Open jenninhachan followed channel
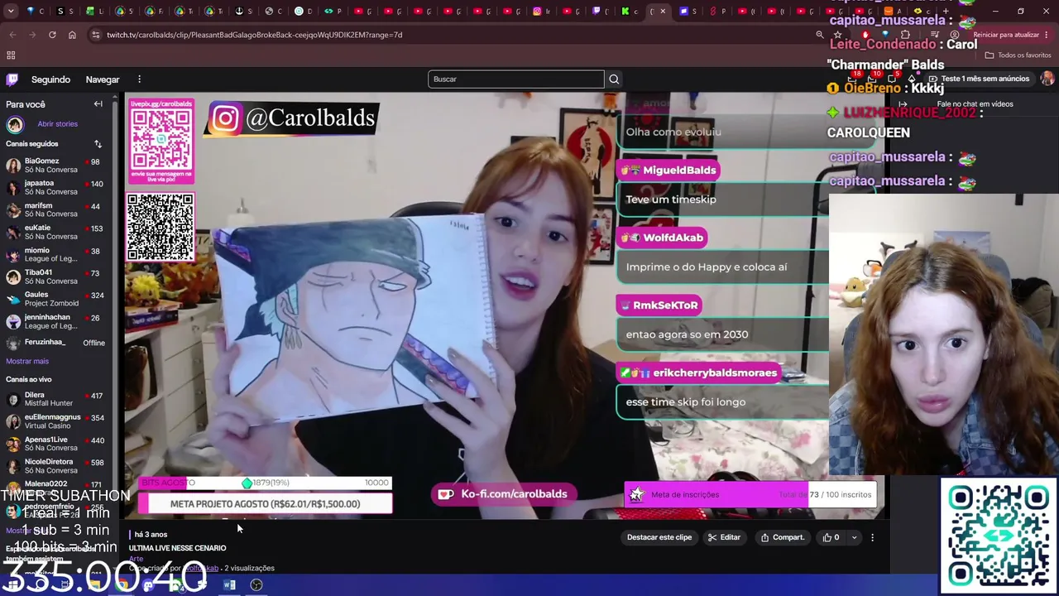 pos(55,322)
